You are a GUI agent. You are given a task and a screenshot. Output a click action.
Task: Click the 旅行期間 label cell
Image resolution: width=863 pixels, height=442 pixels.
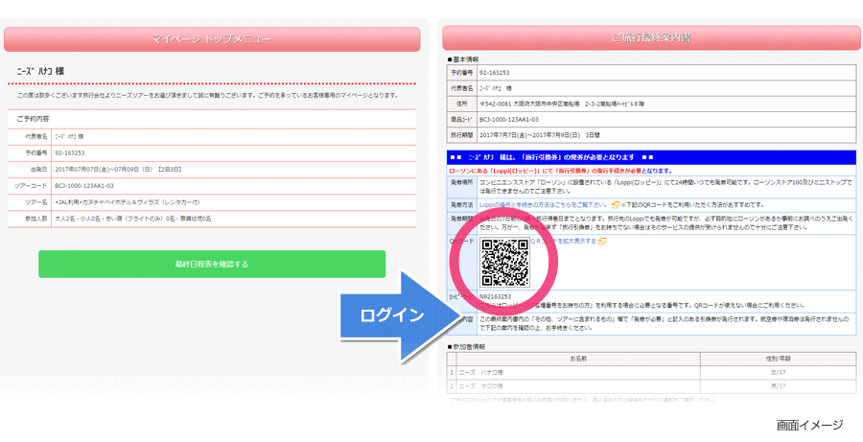(462, 134)
